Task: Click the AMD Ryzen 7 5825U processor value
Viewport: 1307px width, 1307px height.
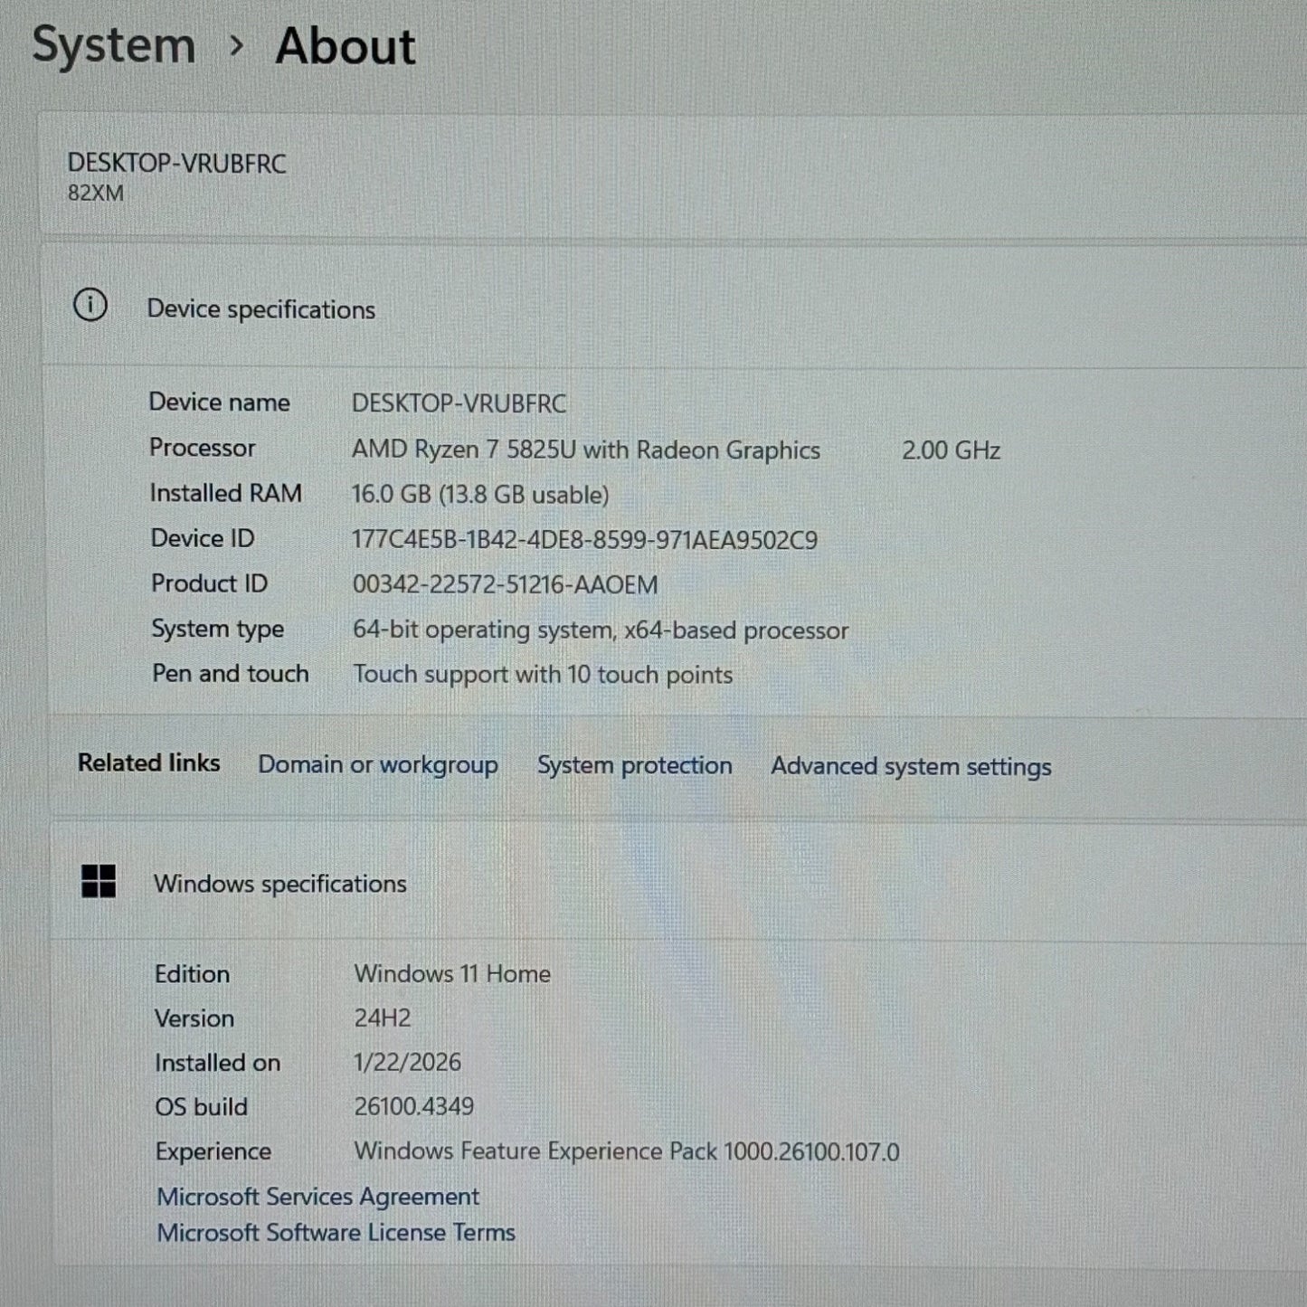Action: (585, 450)
